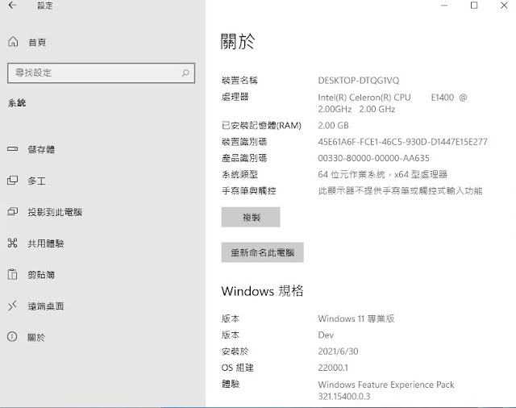Click the install date 2021/6/30
The height and width of the screenshot is (408, 516).
click(338, 352)
